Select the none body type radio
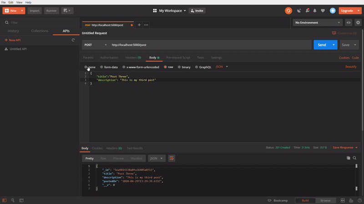This screenshot has height=204, width=364. [x=86, y=67]
